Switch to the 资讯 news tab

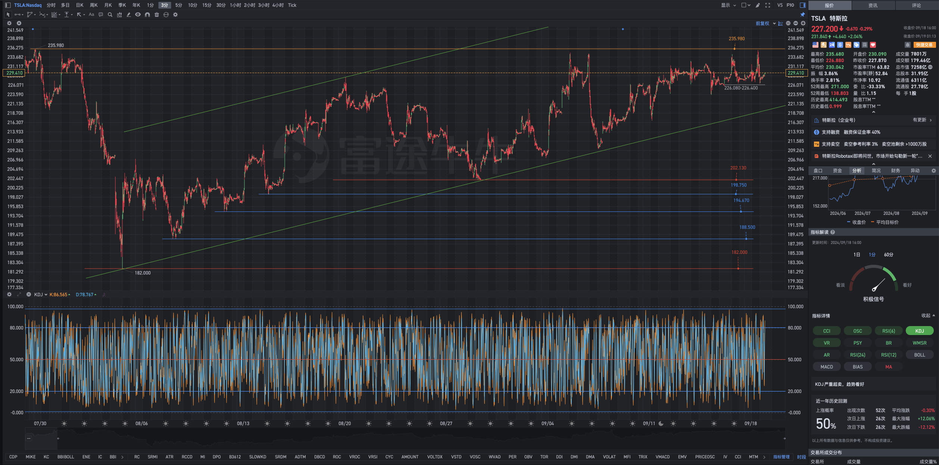873,5
